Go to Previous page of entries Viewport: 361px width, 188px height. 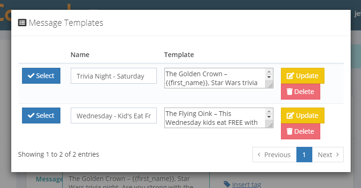(274, 155)
